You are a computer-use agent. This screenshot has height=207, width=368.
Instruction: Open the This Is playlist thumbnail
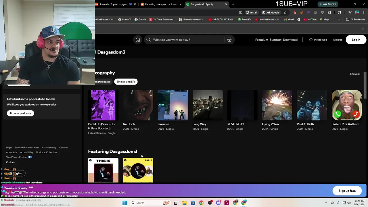click(103, 170)
